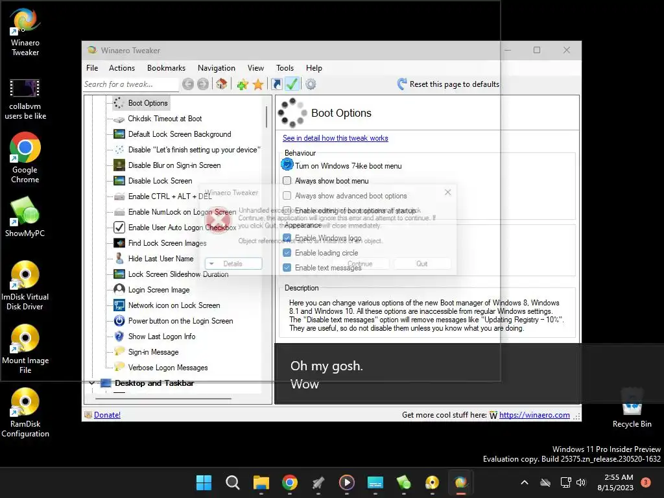Expand Details in the error dialog
This screenshot has width=664, height=498.
pyautogui.click(x=233, y=263)
